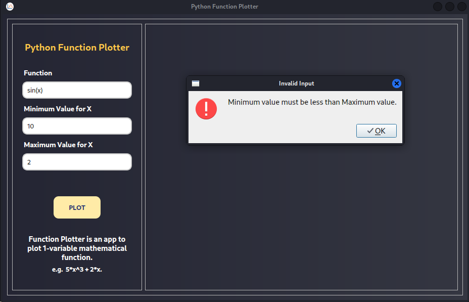Click the middle of three round window control buttons
The width and height of the screenshot is (469, 302).
coord(450,7)
